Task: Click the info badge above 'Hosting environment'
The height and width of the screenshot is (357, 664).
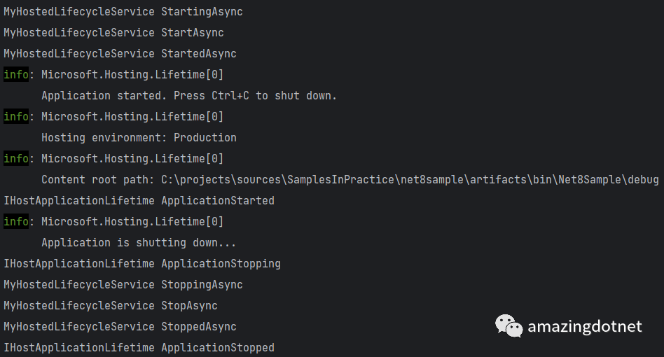Action: click(16, 117)
